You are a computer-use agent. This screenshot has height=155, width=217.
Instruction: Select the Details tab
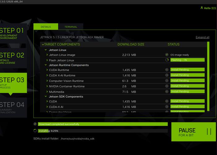click(x=46, y=27)
